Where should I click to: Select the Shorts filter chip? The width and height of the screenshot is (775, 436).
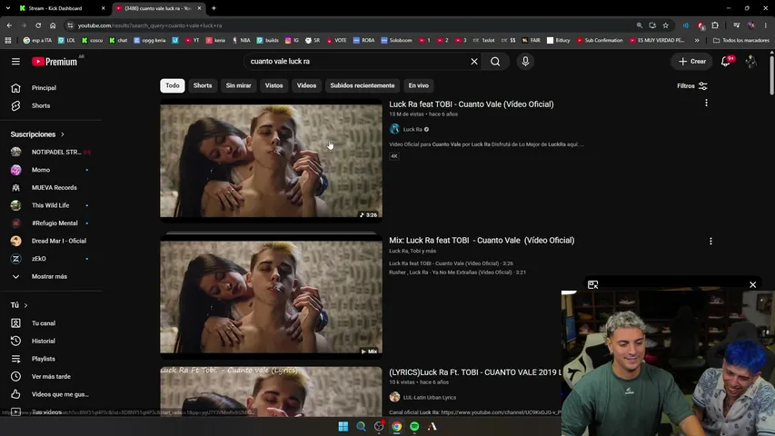click(203, 85)
